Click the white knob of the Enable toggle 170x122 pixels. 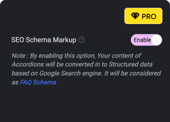point(156,40)
